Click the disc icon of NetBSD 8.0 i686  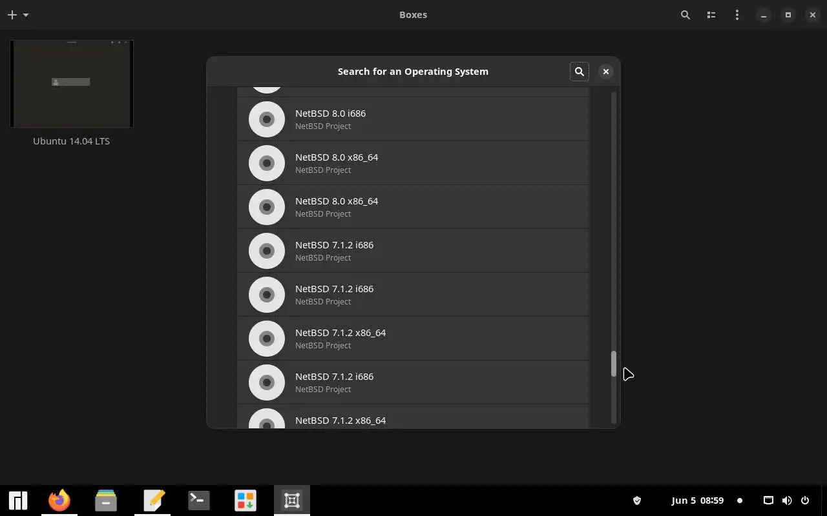(267, 119)
